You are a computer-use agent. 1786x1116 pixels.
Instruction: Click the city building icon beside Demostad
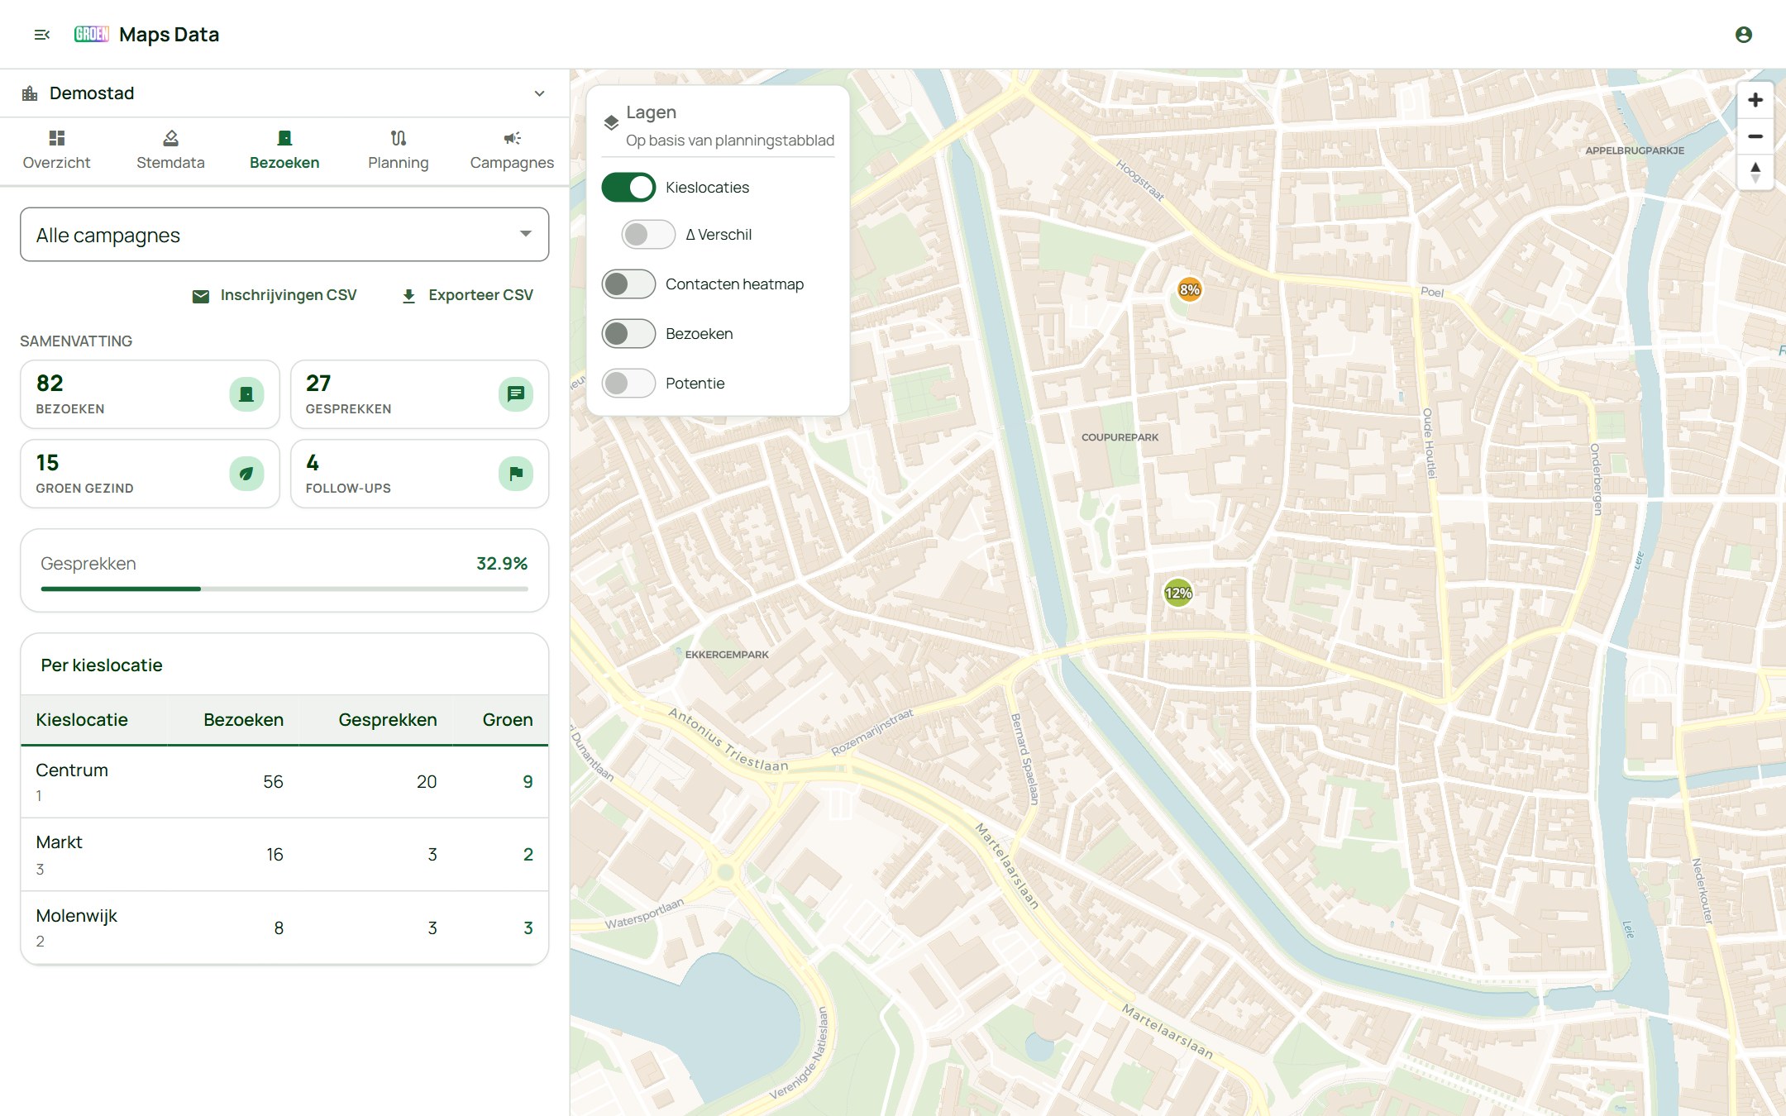[x=30, y=93]
